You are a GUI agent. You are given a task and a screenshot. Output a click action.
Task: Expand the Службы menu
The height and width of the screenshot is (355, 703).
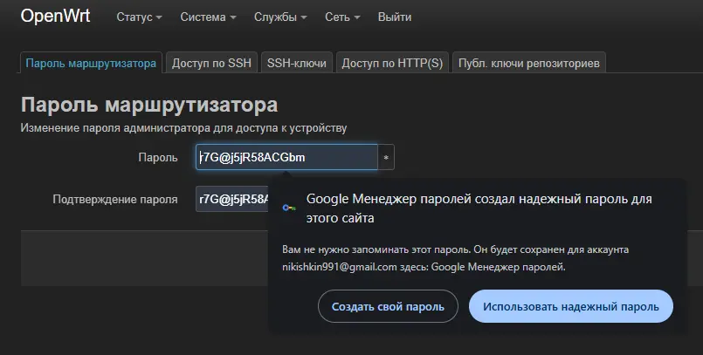click(x=280, y=17)
